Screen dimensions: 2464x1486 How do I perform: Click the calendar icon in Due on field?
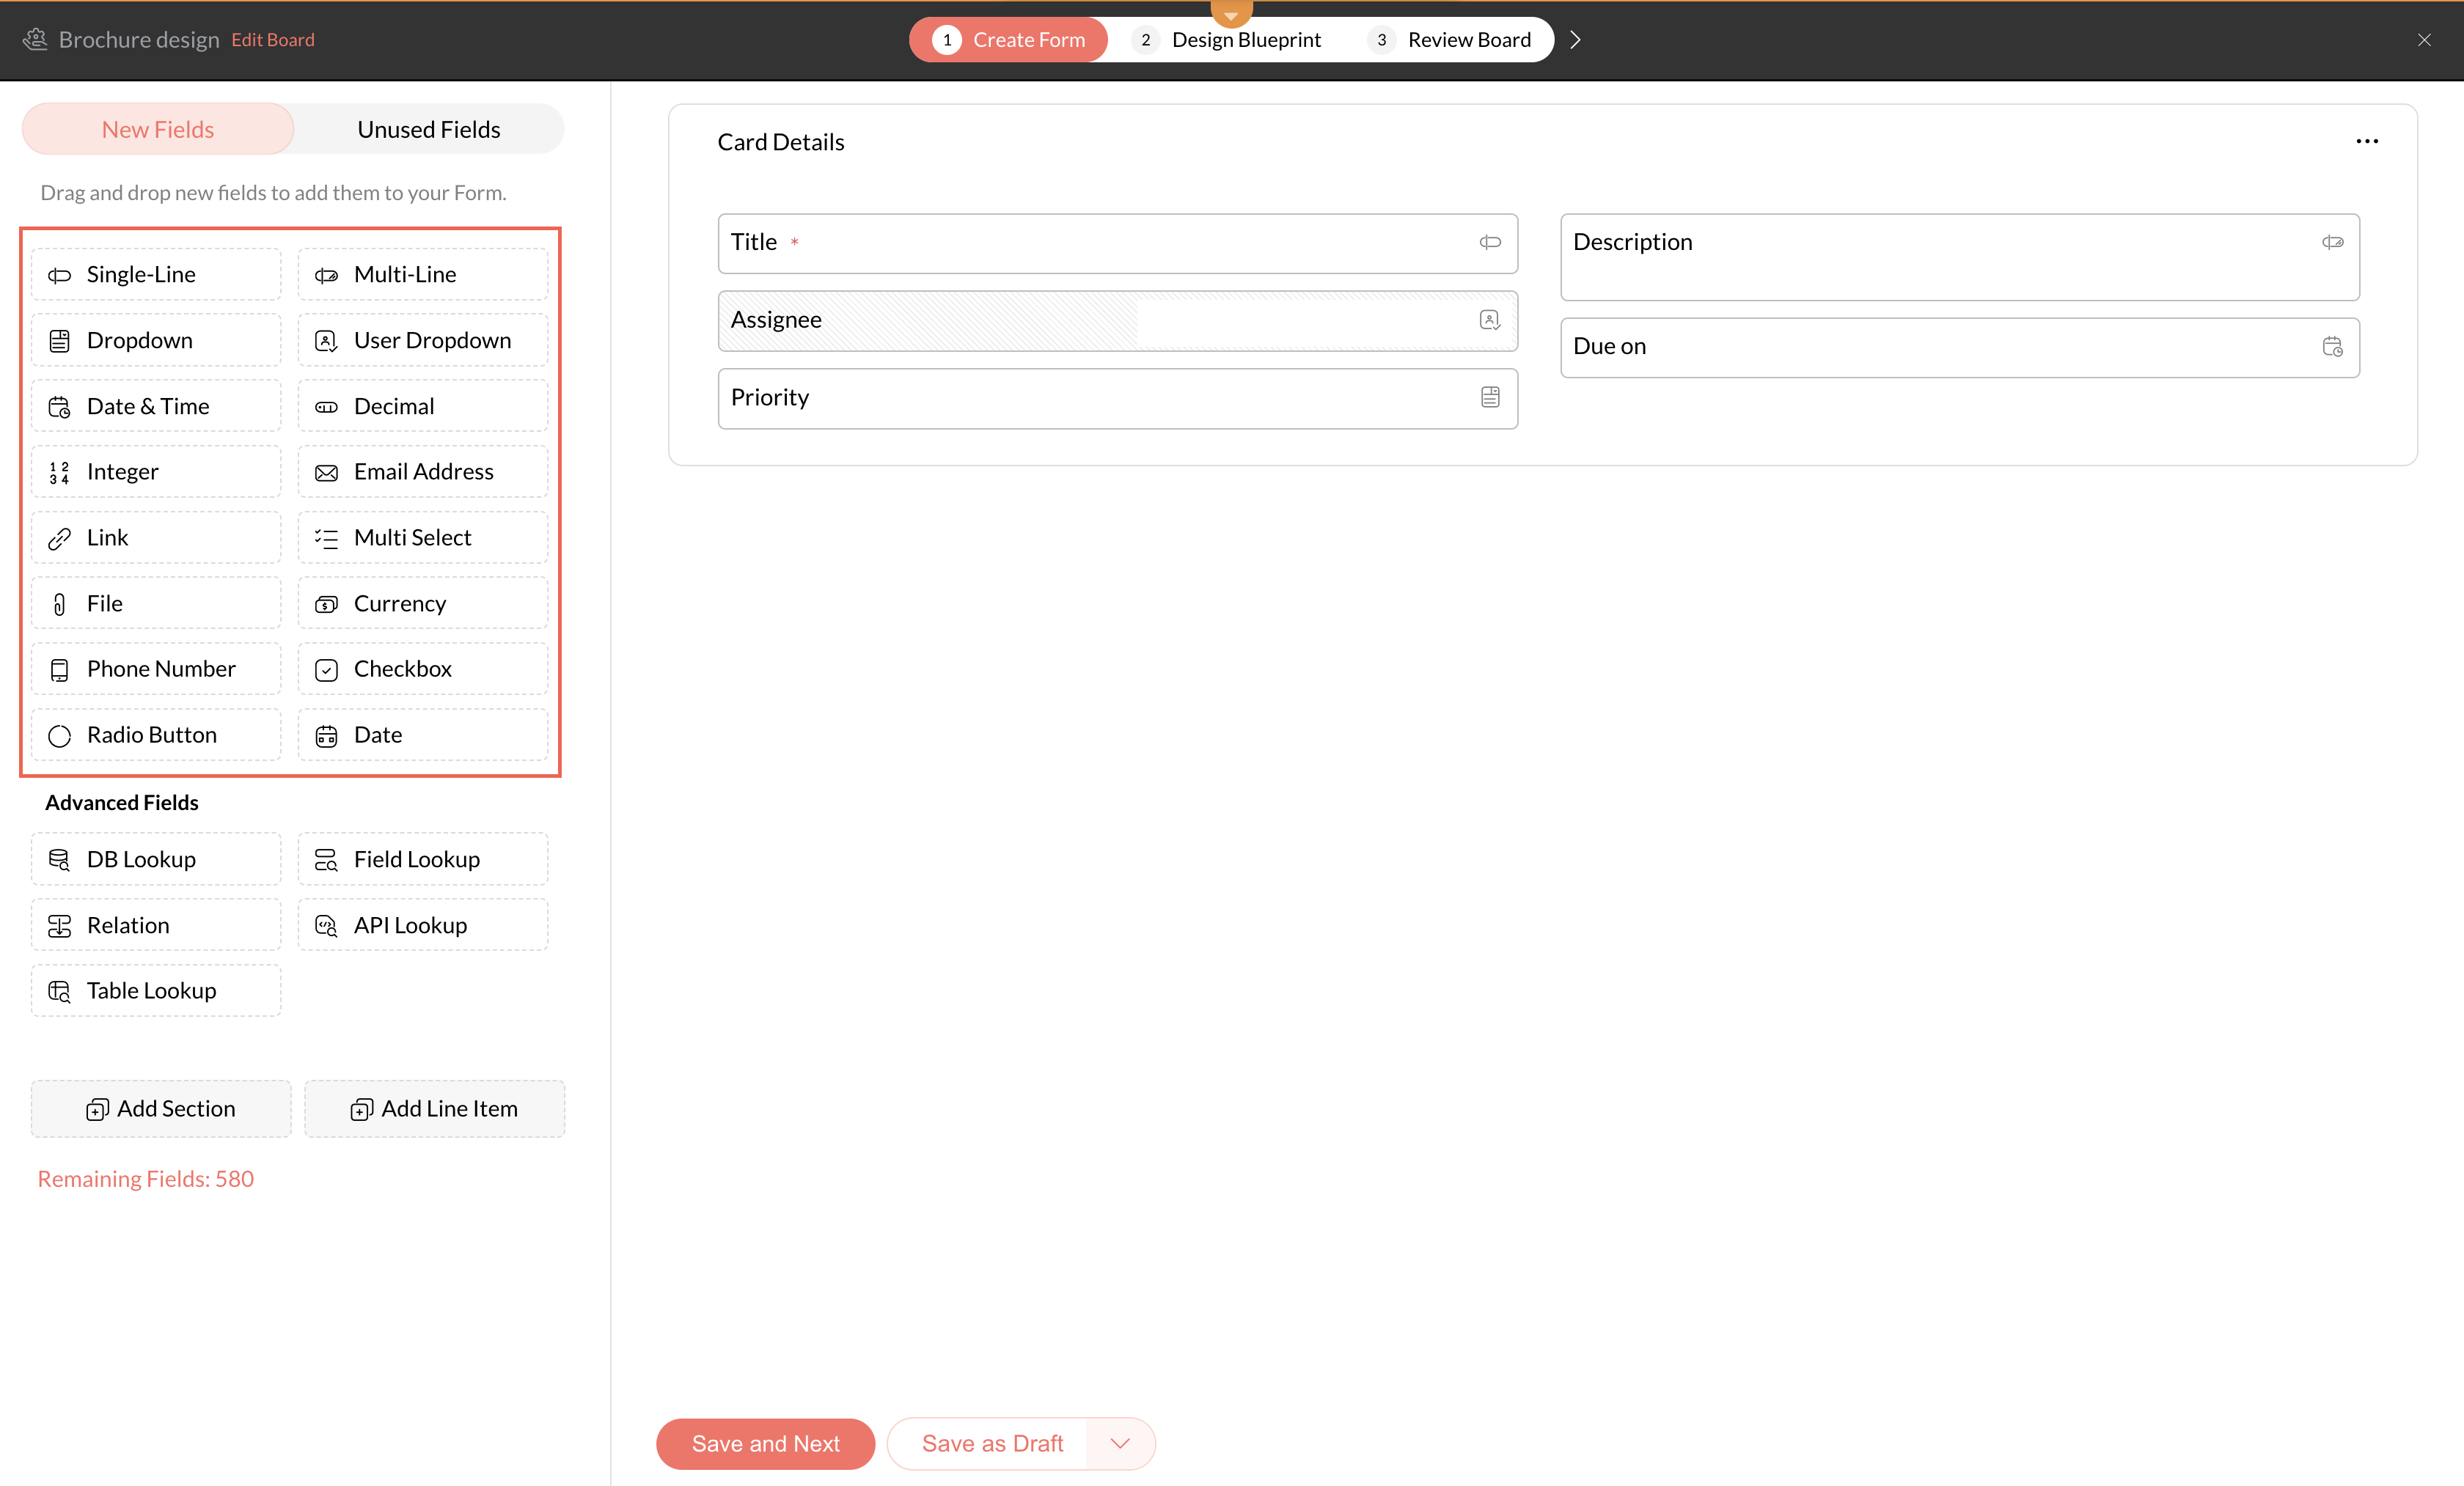coord(2332,347)
